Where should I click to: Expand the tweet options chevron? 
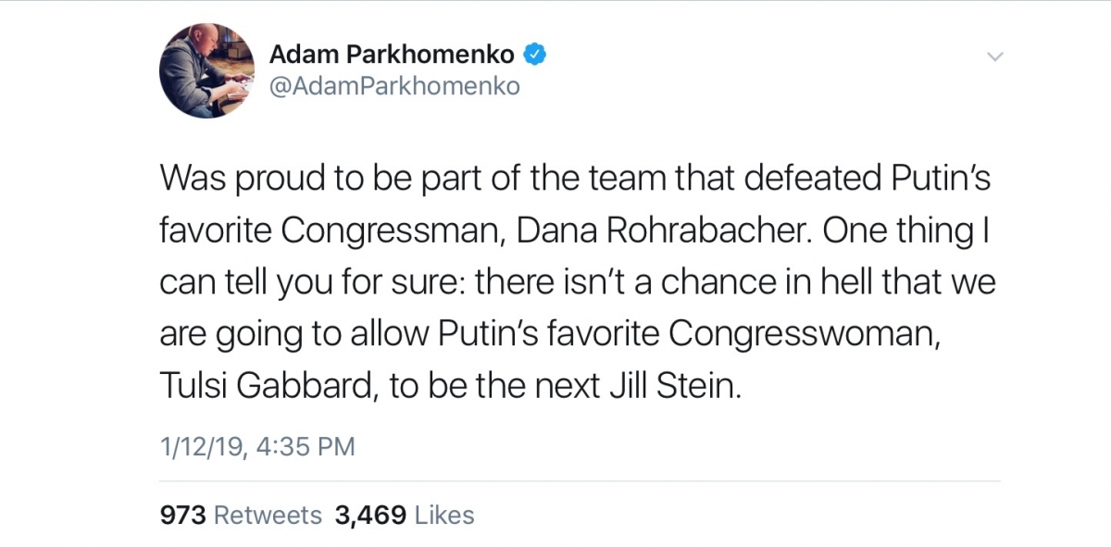(x=995, y=56)
